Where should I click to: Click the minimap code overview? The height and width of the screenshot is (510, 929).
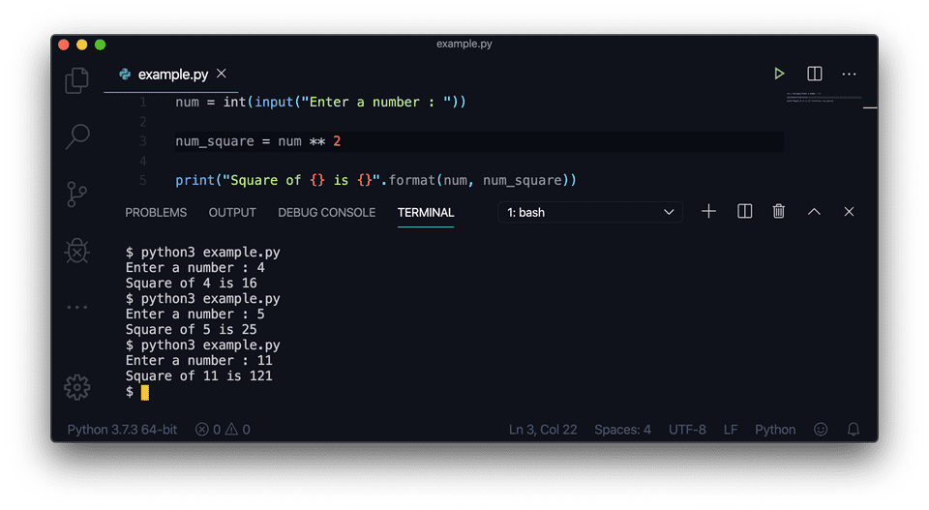[x=824, y=98]
